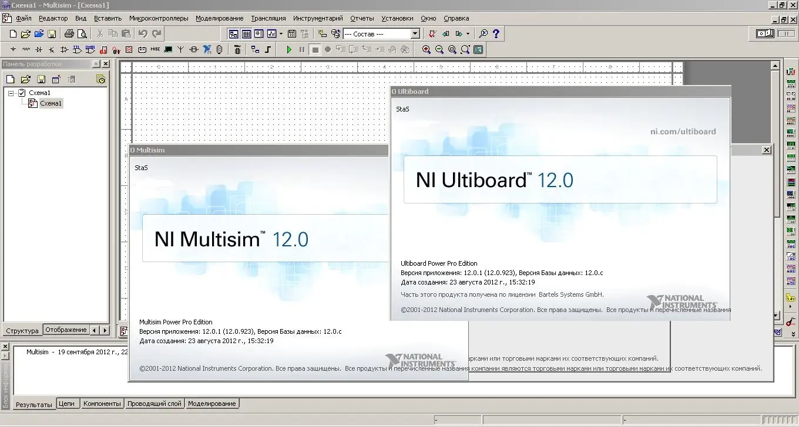Collapse the Схема1 tree node
This screenshot has width=799, height=427.
coord(11,93)
